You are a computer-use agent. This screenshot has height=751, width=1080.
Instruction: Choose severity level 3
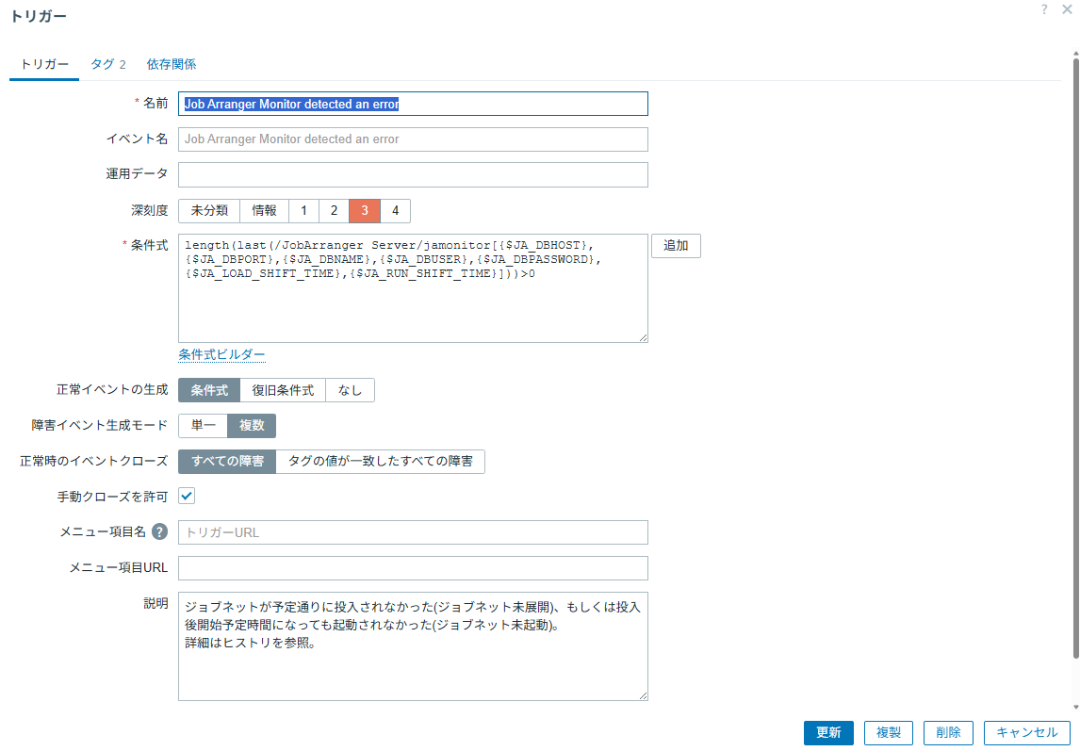[365, 211]
